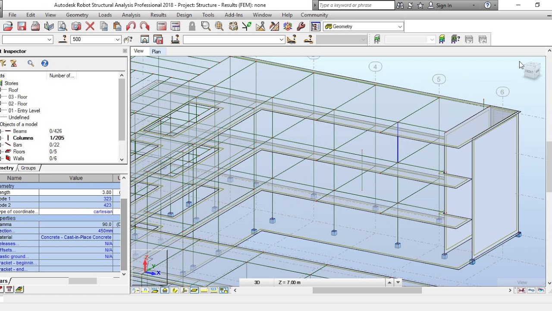Open help question-mark in Object Inspector
The image size is (552, 311).
tap(45, 63)
